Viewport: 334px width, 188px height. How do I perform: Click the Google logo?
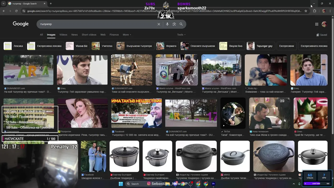21,24
